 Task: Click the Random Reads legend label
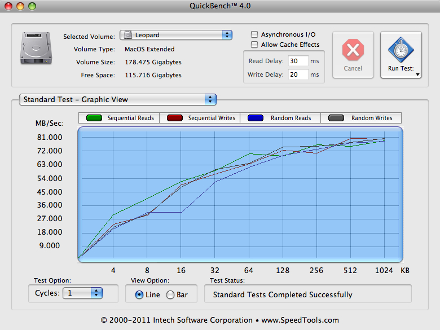(291, 118)
